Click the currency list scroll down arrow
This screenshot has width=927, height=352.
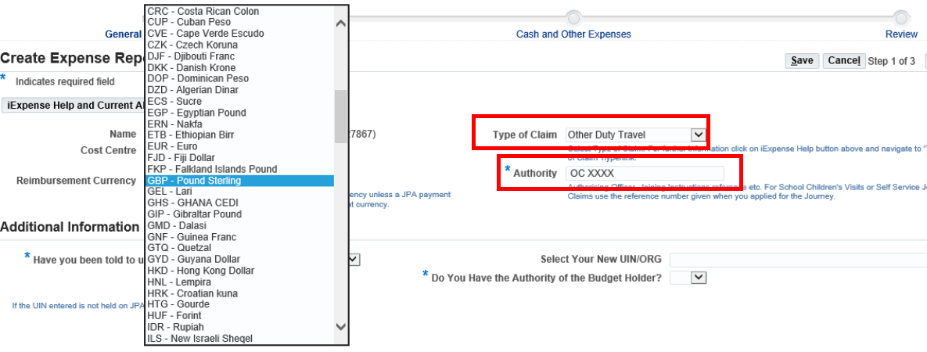coord(340,326)
